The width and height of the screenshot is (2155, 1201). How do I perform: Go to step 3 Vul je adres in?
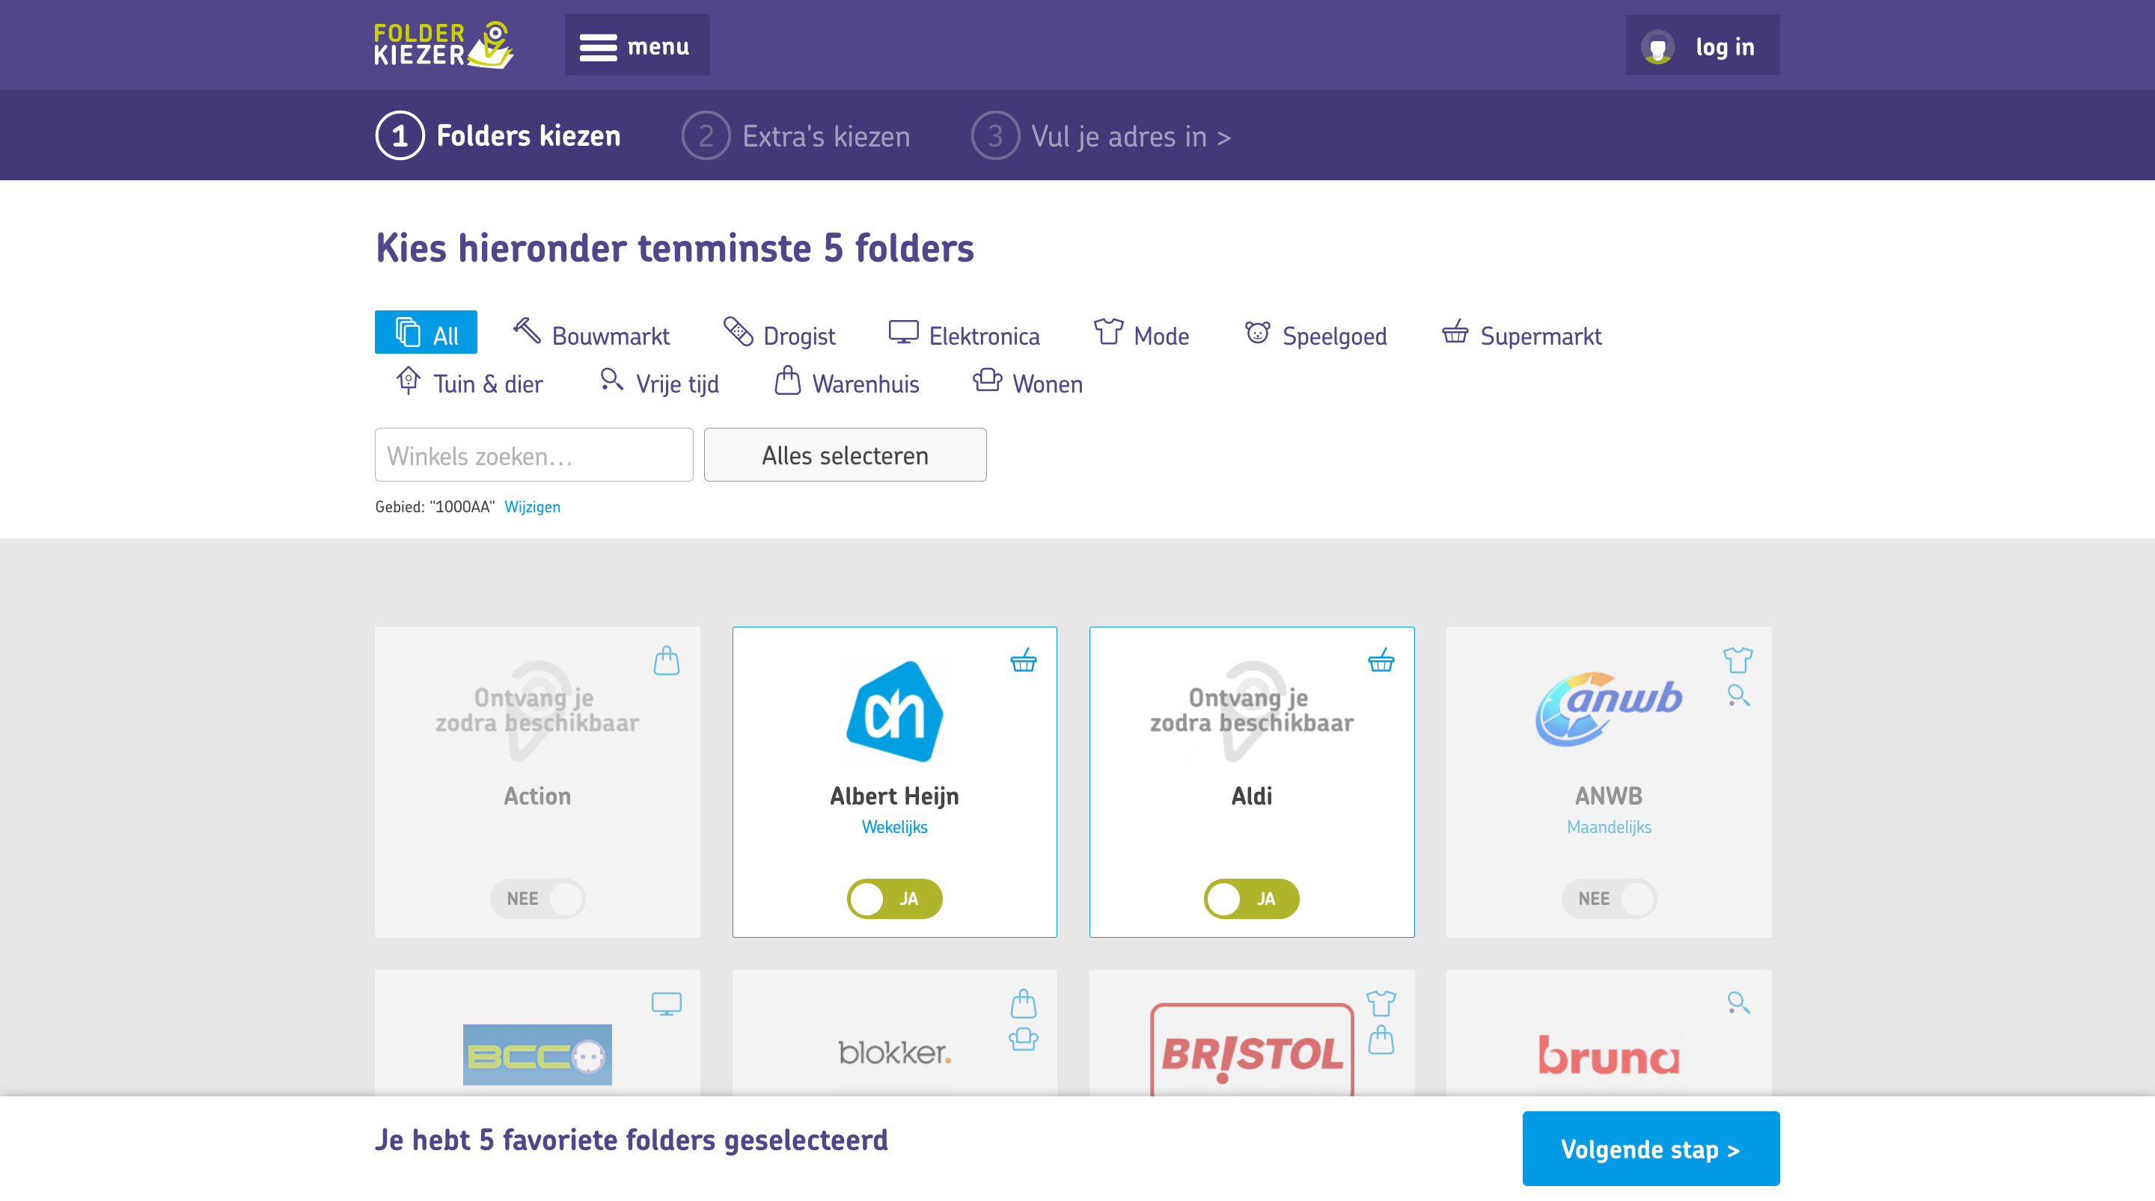pyautogui.click(x=1101, y=135)
